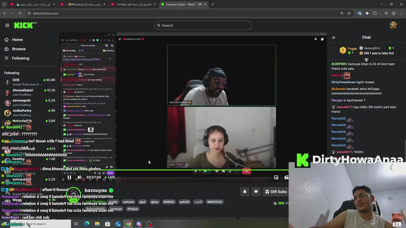Open the user avatar menu on Kick
The image size is (406, 228).
click(x=393, y=25)
